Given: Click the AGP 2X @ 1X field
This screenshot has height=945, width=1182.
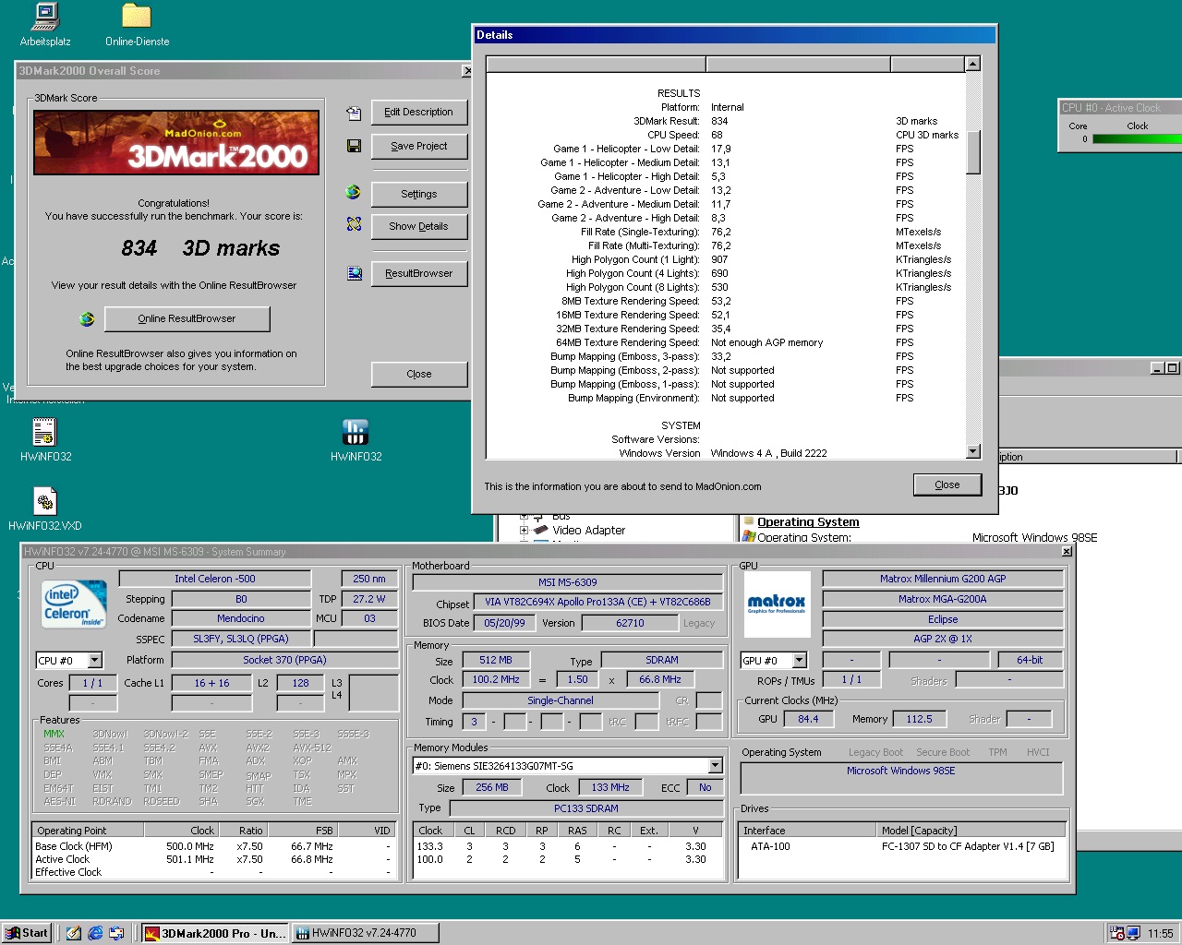Looking at the screenshot, I should [943, 639].
